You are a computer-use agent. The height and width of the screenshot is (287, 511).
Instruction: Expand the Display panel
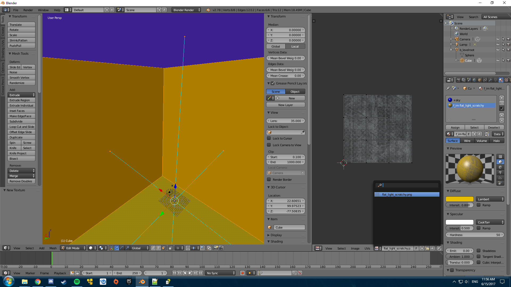pyautogui.click(x=276, y=235)
